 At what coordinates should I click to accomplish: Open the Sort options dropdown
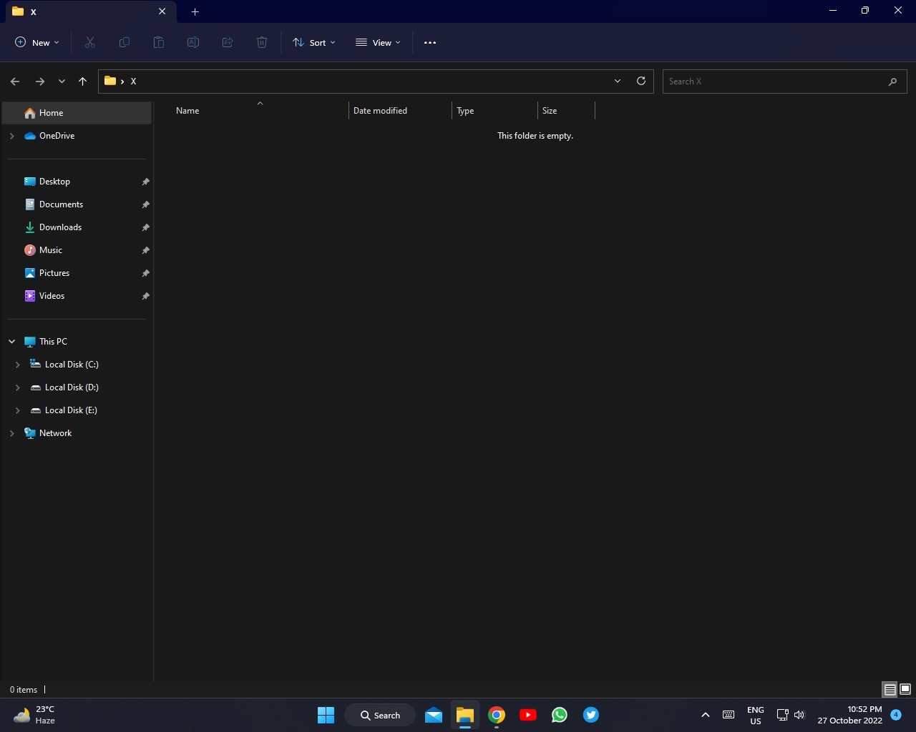coord(314,43)
